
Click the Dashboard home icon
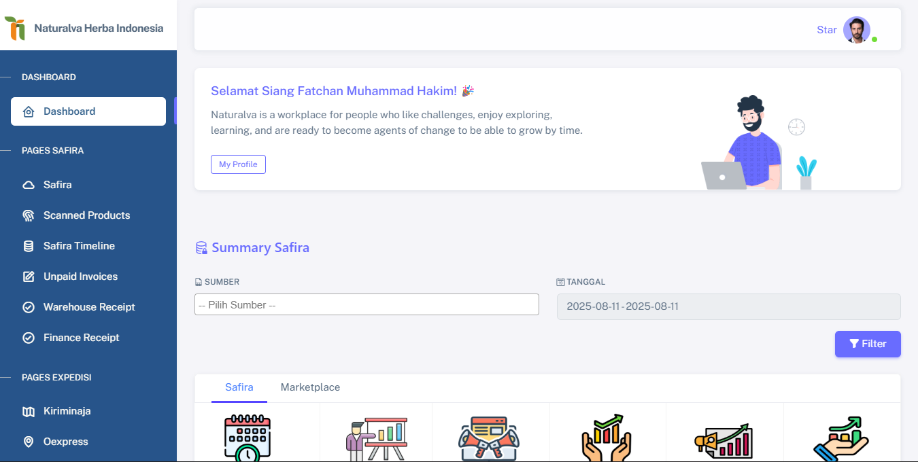click(x=29, y=111)
